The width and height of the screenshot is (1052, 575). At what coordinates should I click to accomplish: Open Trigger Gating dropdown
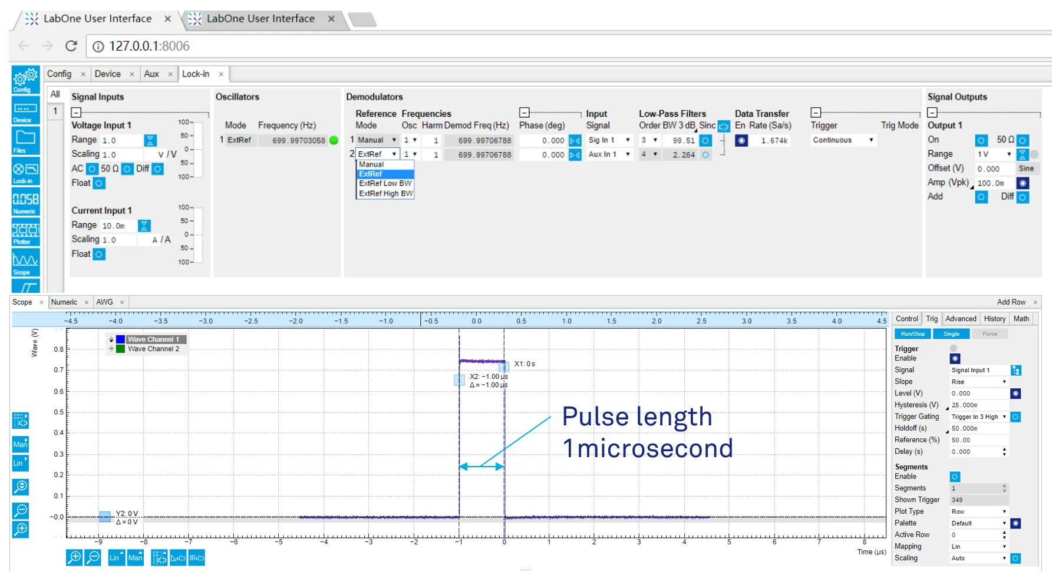(979, 417)
